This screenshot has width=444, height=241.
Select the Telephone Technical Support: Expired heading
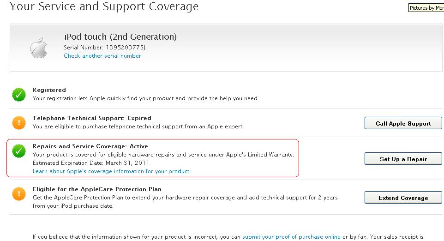pos(92,118)
